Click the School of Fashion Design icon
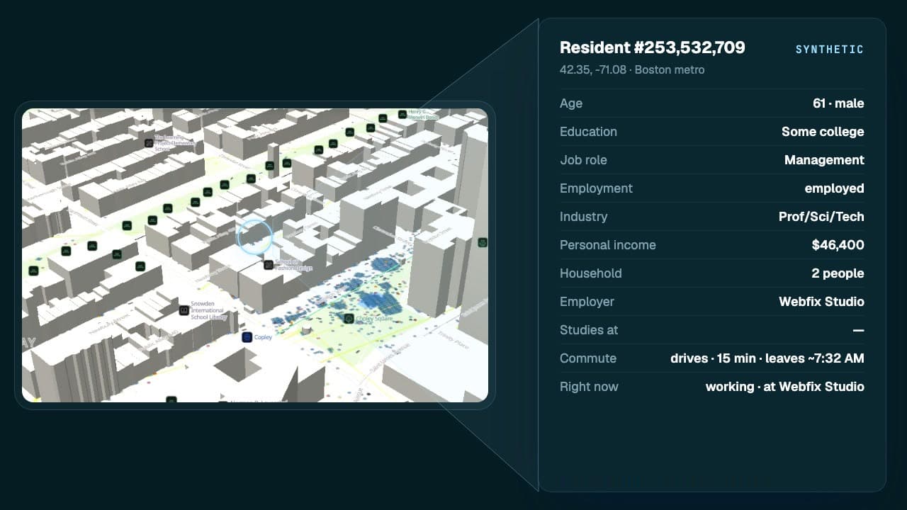This screenshot has width=907, height=510. [x=269, y=265]
